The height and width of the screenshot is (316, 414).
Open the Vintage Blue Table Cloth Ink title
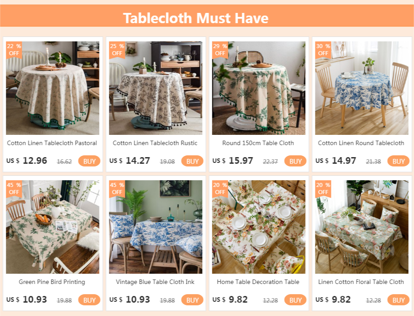[x=155, y=282]
